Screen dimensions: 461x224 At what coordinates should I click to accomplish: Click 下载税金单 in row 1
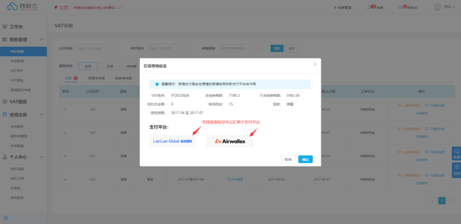435,105
